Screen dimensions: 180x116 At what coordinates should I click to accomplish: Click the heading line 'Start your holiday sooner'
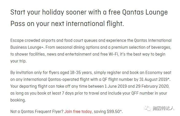tap(89, 12)
